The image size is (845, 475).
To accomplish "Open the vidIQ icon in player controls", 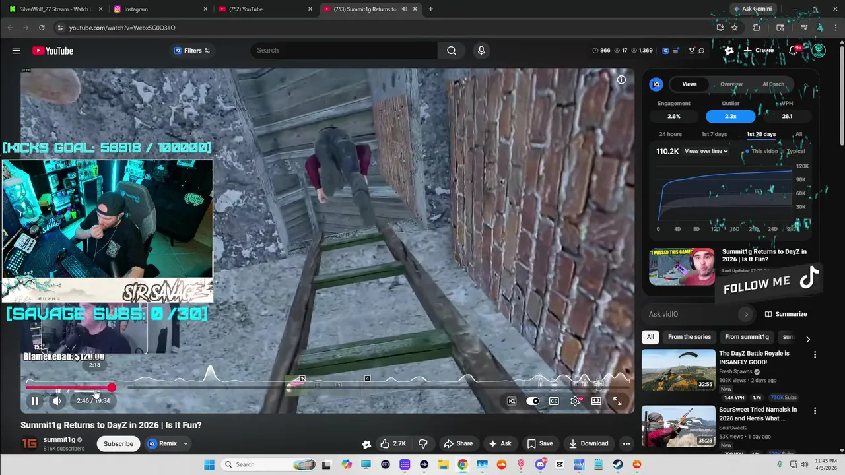I will click(x=512, y=400).
